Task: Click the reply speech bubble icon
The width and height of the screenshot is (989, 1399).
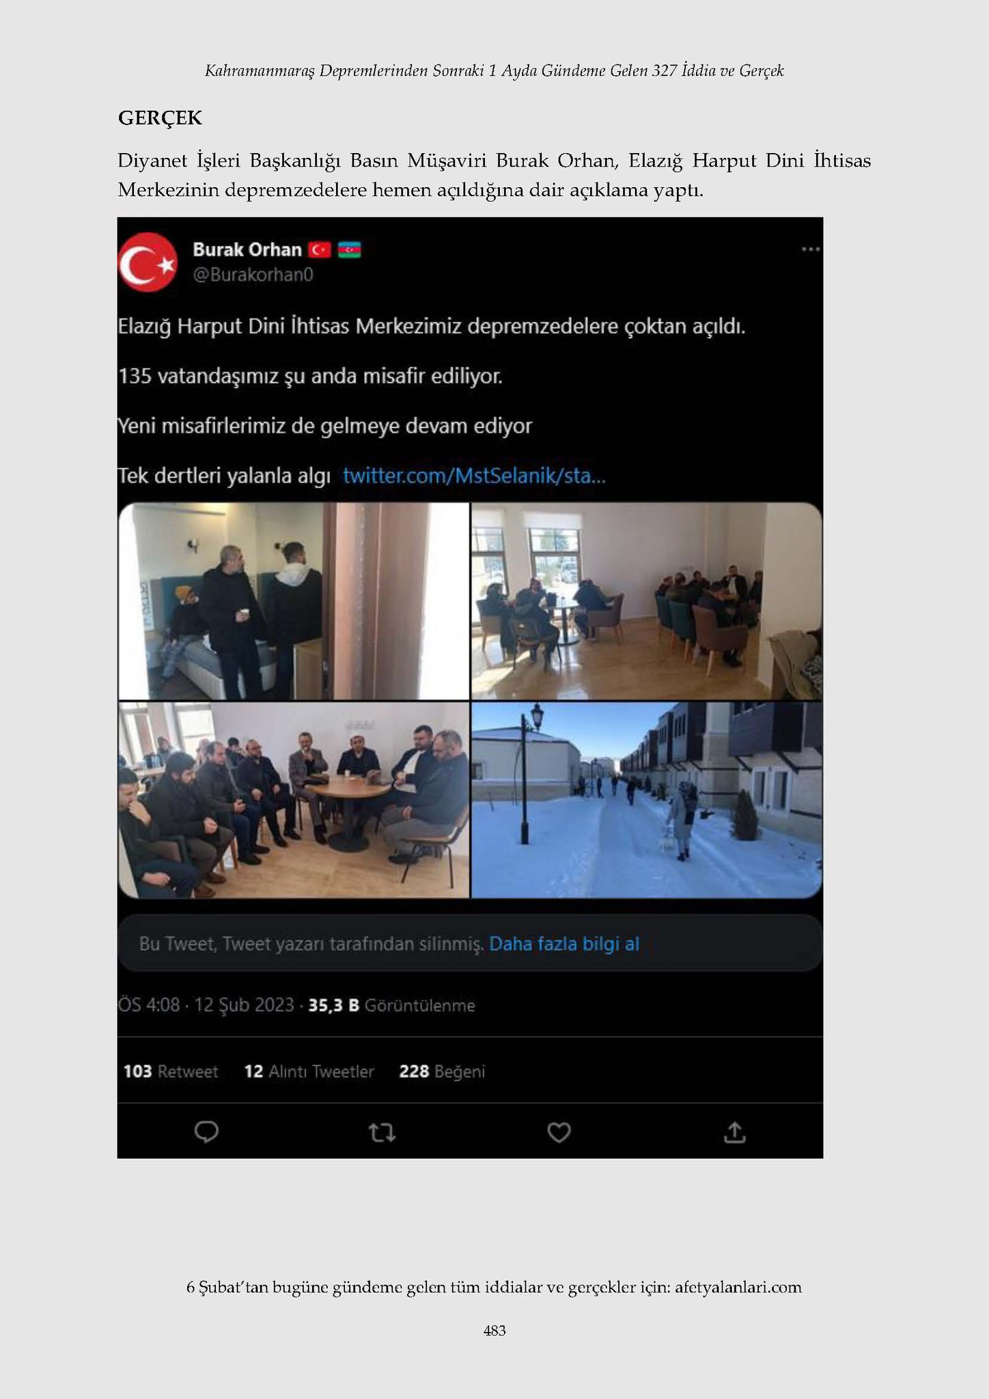Action: click(206, 1132)
